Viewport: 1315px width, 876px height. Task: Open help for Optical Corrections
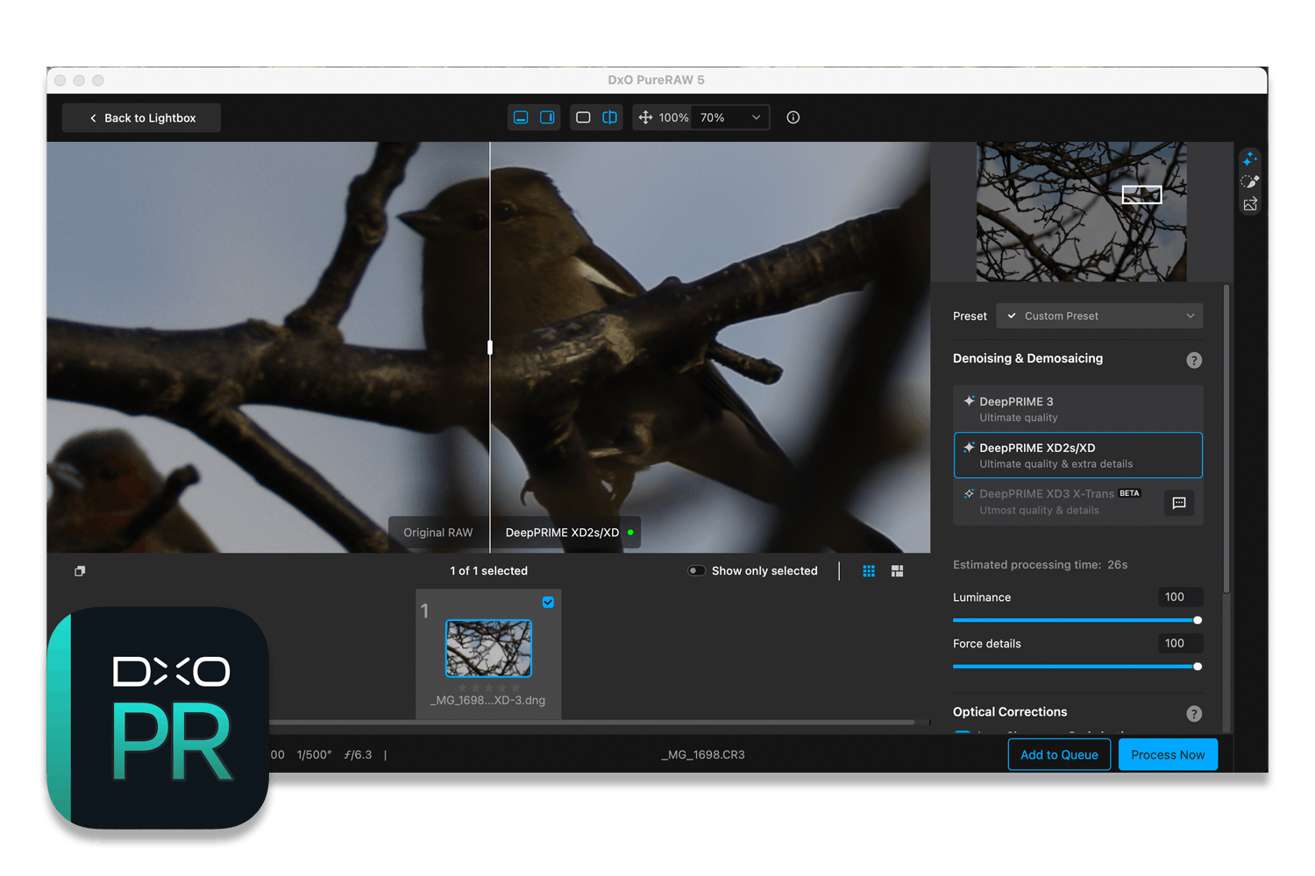(1194, 714)
